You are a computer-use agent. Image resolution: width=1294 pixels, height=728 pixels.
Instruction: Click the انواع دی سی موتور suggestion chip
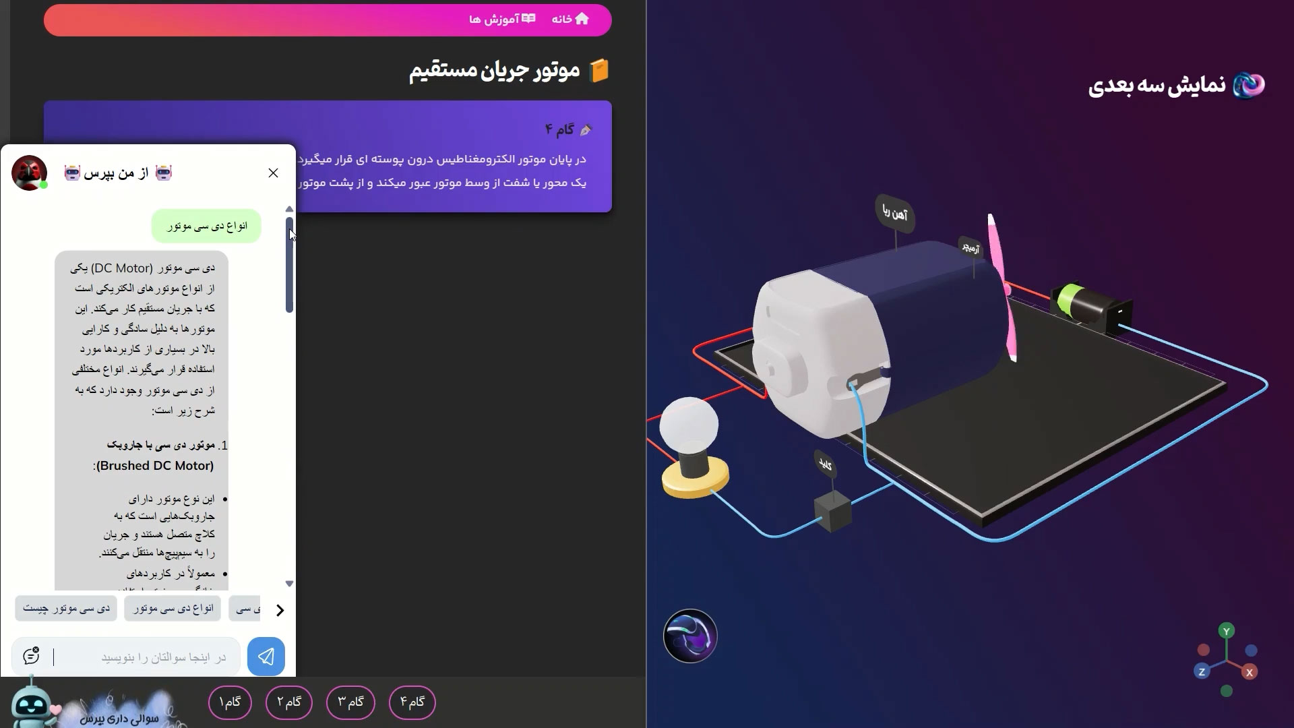click(173, 609)
